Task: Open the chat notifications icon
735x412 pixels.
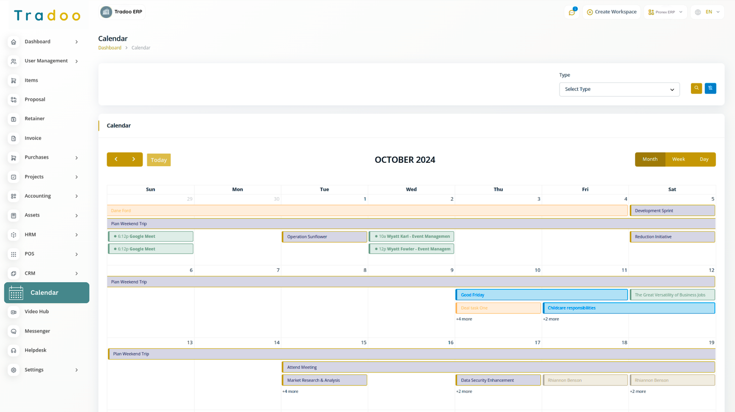Action: [x=572, y=12]
